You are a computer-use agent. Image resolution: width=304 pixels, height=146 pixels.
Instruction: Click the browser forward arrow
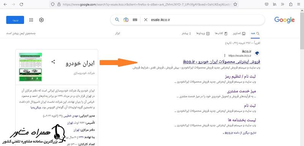click(x=13, y=4)
